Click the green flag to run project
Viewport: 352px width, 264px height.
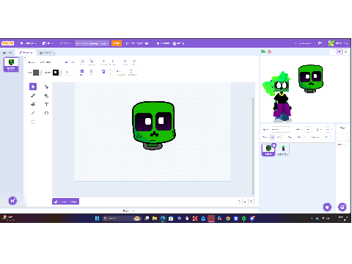[x=263, y=51]
